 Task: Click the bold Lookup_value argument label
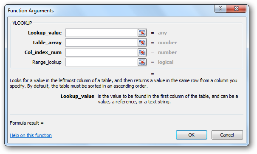(45, 33)
